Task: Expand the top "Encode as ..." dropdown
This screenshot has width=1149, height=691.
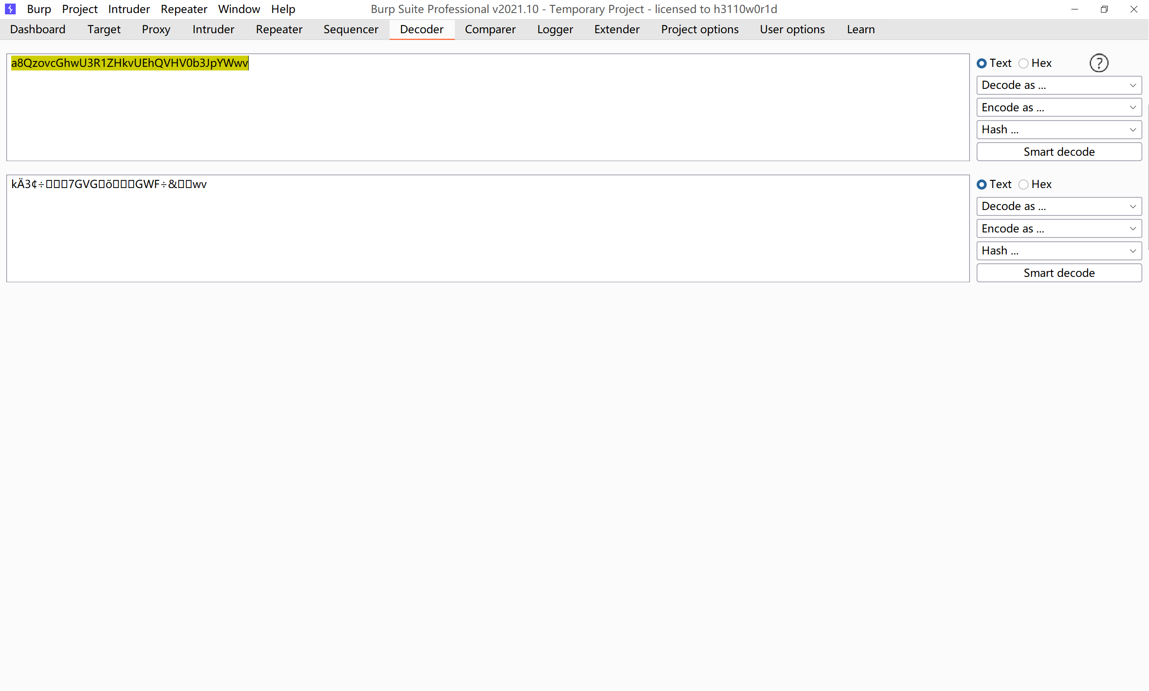Action: click(1059, 108)
